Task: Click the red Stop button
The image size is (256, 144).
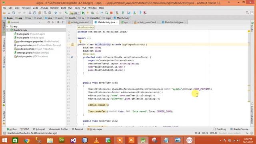Action: [111, 13]
